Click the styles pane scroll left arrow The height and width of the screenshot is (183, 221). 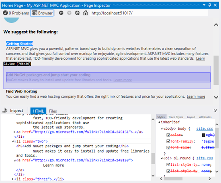click(x=161, y=179)
